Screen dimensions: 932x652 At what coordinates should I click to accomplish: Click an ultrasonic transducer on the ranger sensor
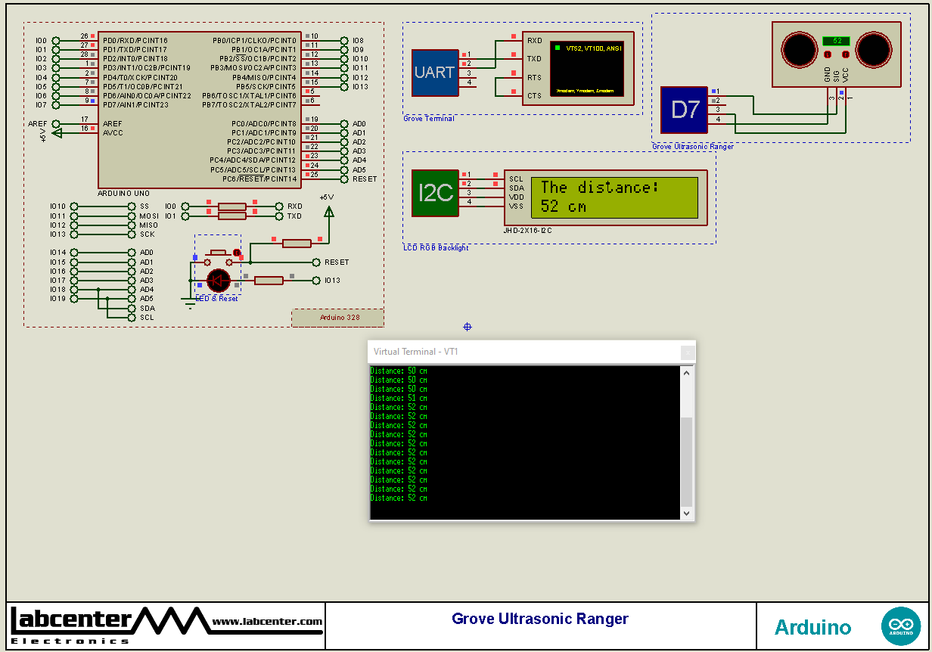tap(800, 51)
